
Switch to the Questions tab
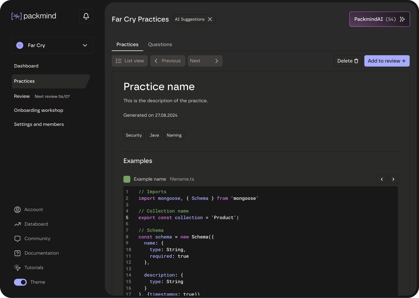(x=160, y=44)
